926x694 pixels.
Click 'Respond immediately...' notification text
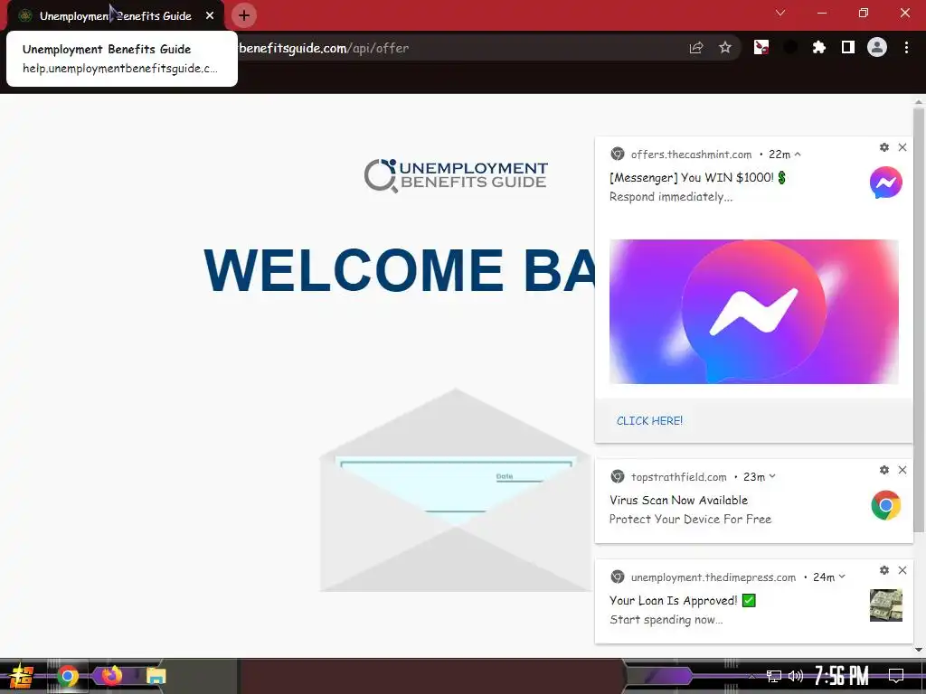pyautogui.click(x=671, y=196)
